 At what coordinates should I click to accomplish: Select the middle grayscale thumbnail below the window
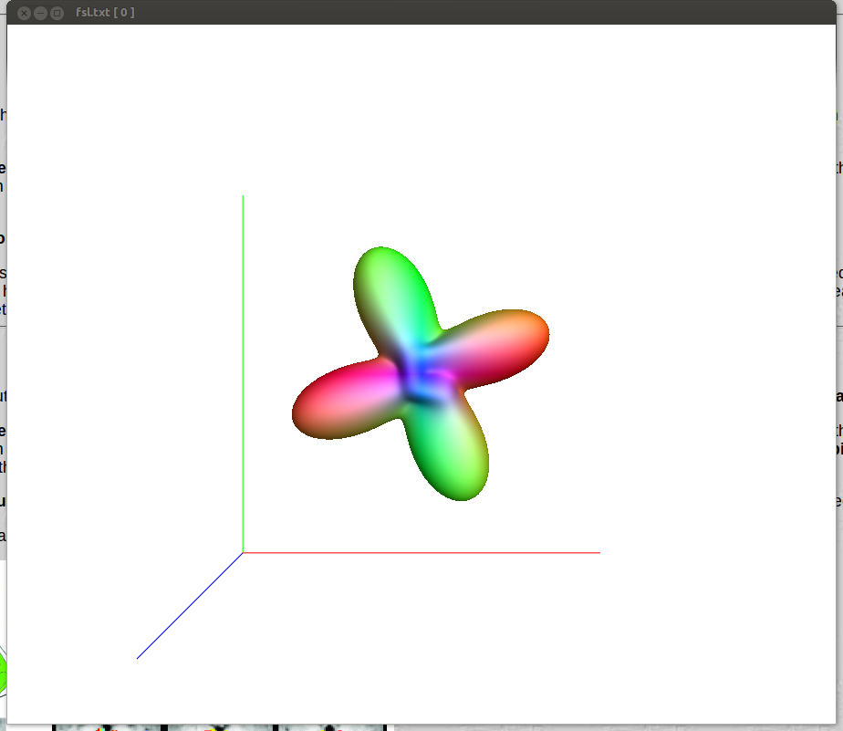point(219,727)
